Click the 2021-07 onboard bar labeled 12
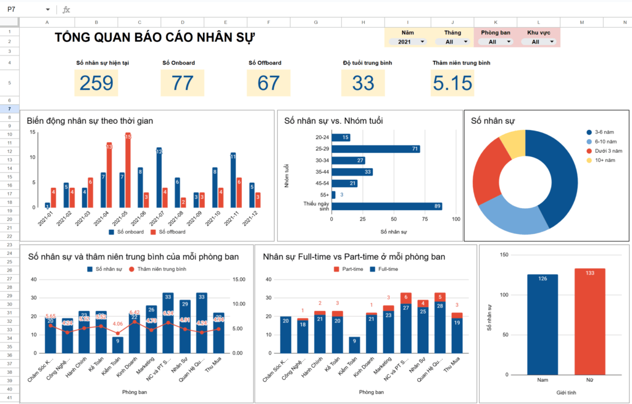632x404 pixels. coord(159,177)
